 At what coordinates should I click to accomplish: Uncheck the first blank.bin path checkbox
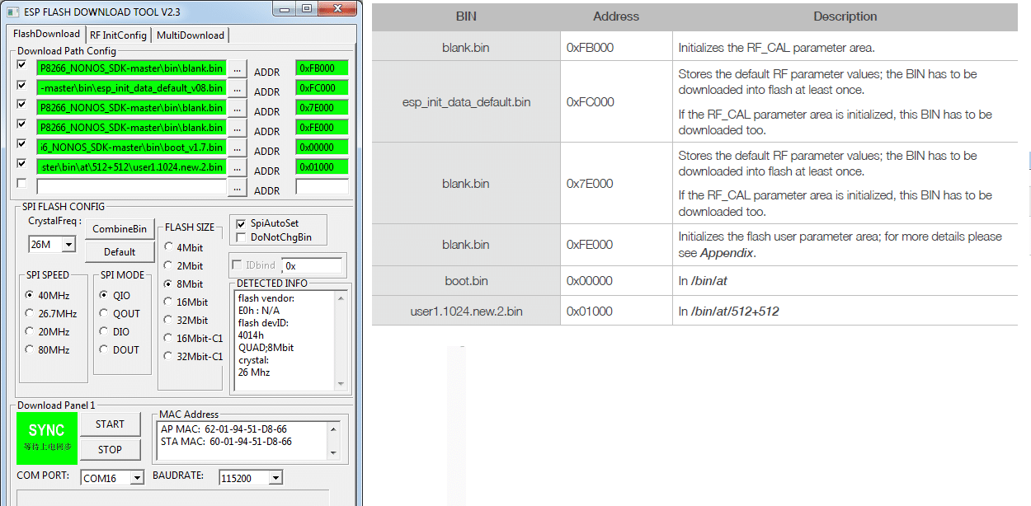click(x=22, y=66)
